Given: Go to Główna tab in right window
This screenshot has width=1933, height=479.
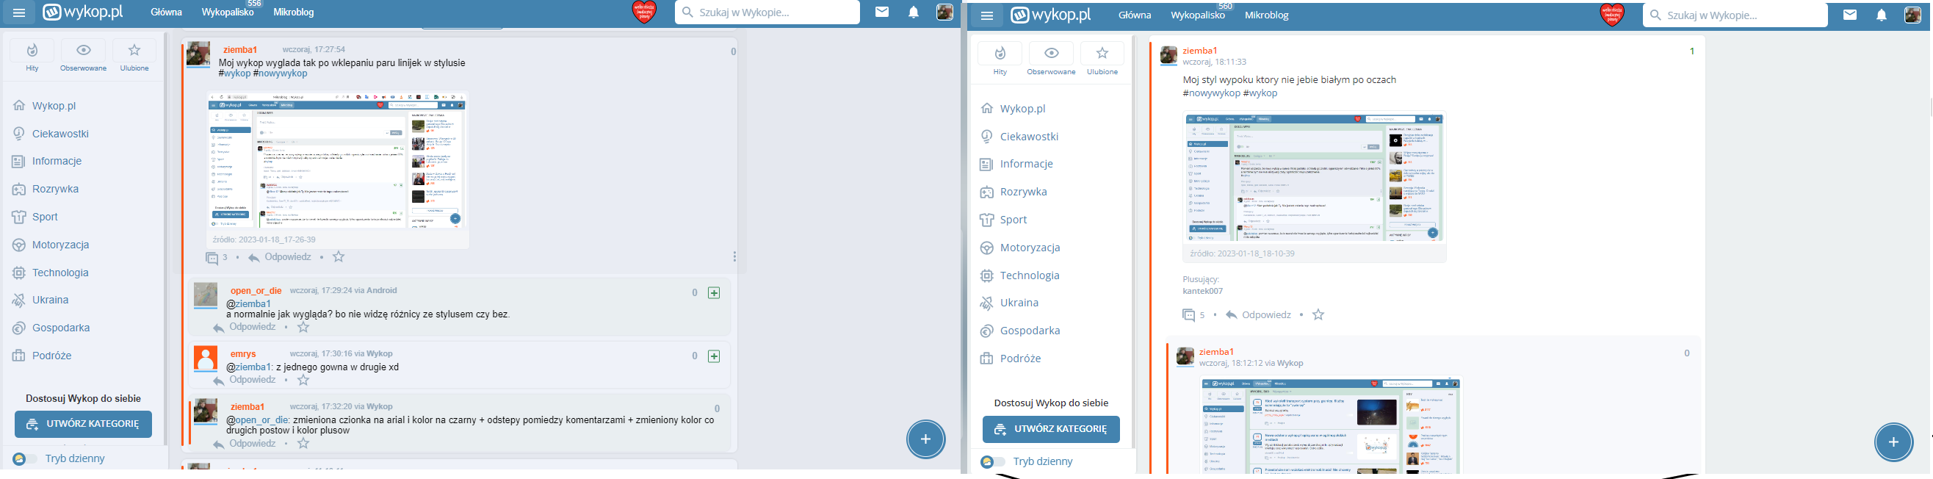Looking at the screenshot, I should pyautogui.click(x=1135, y=15).
